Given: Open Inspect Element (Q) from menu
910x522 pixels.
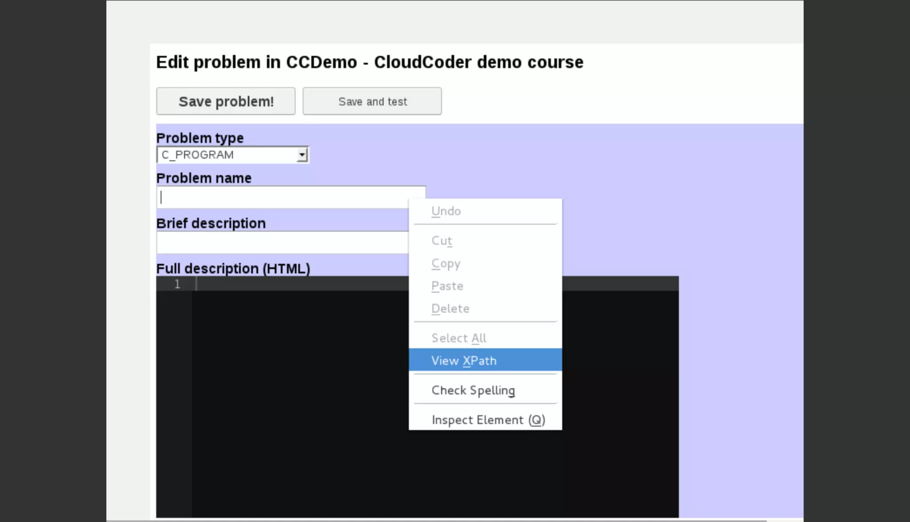Looking at the screenshot, I should tap(485, 419).
